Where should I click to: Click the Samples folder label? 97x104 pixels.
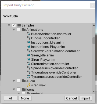(28, 25)
